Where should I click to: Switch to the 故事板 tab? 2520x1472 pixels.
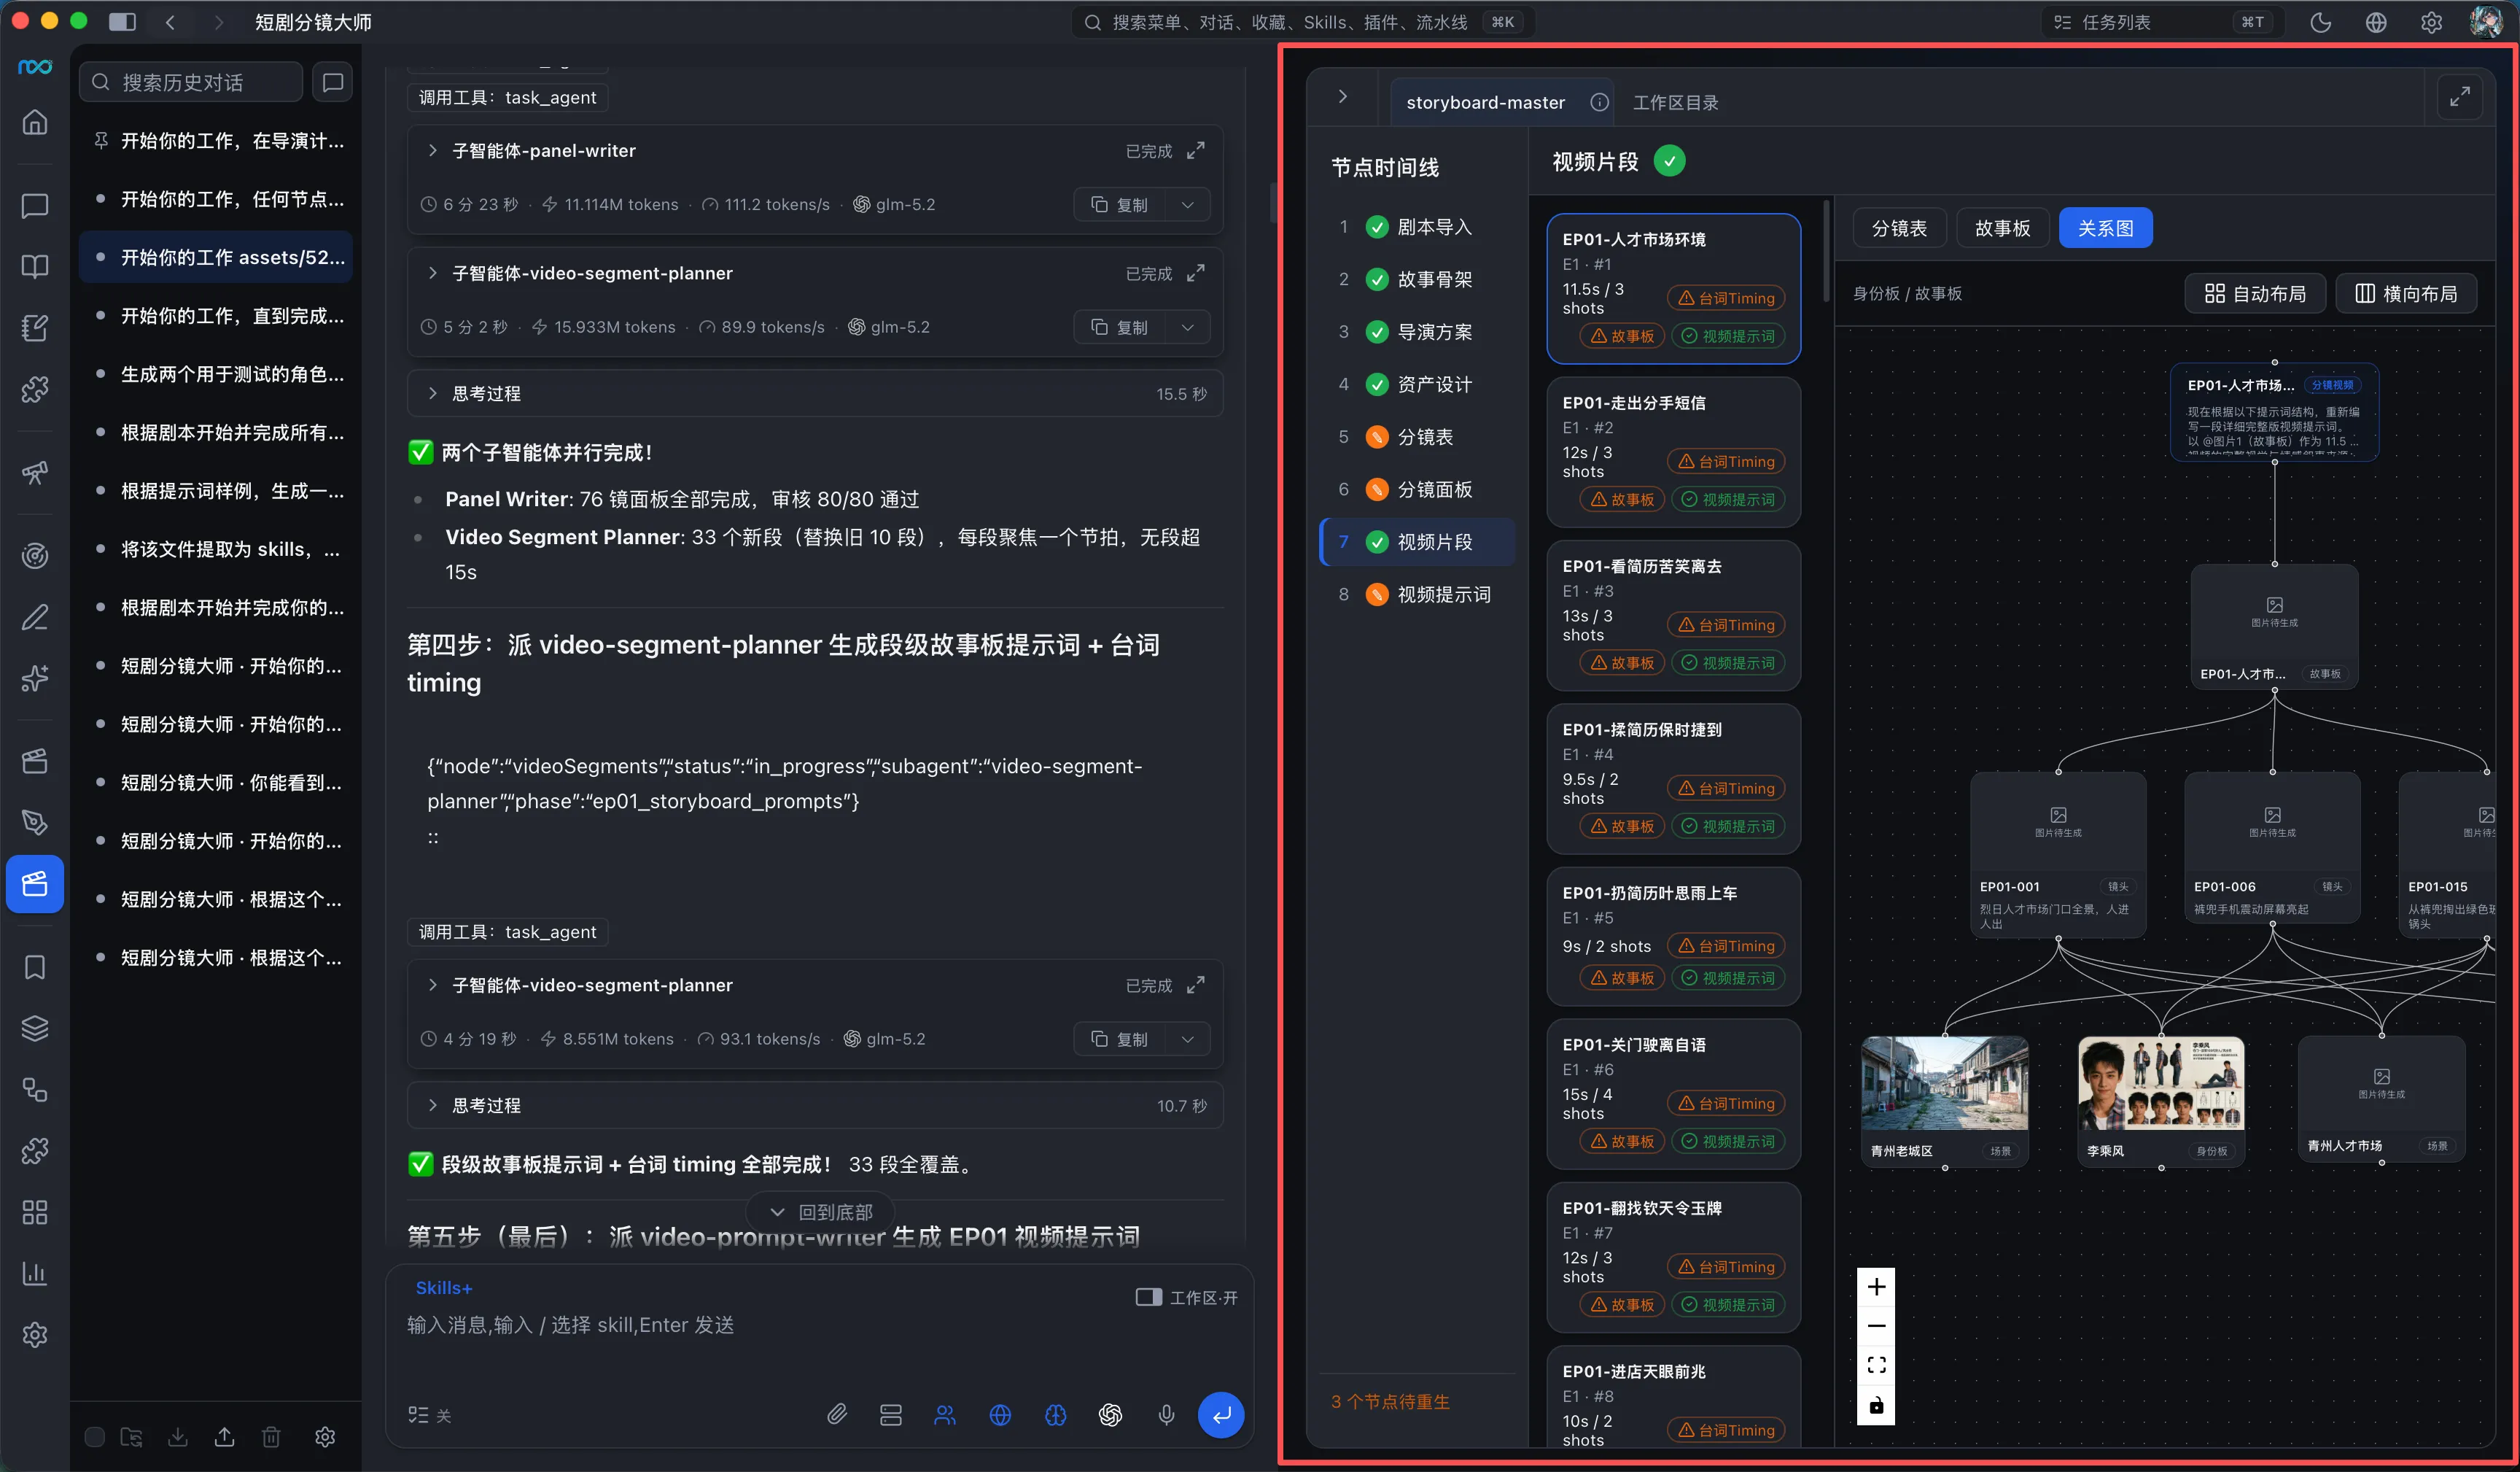coord(2002,228)
